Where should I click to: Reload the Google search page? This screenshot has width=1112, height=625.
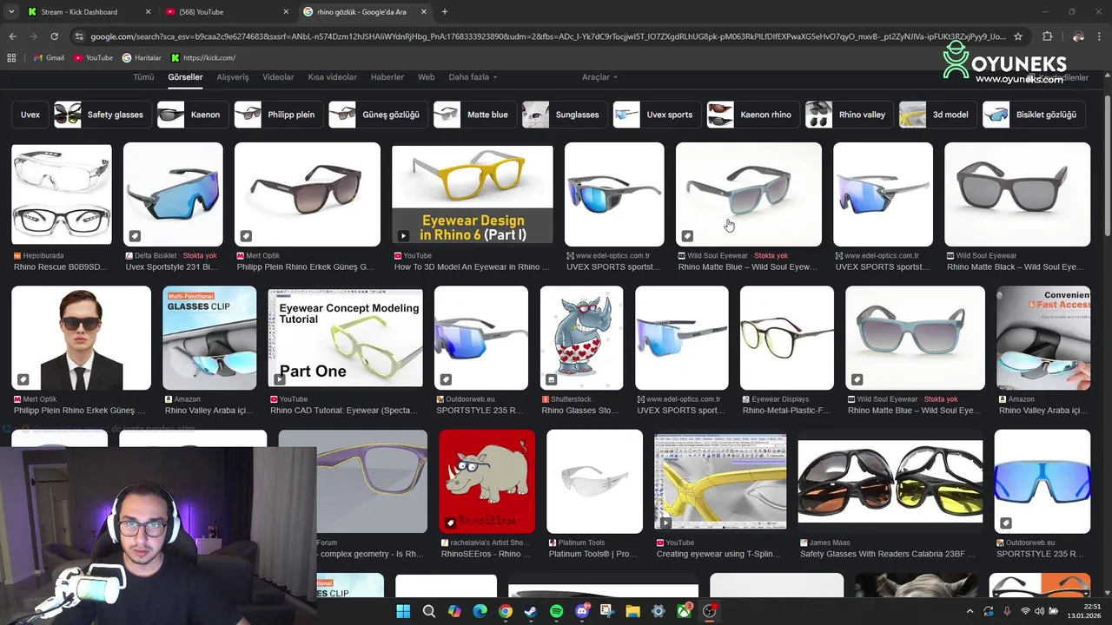click(54, 36)
